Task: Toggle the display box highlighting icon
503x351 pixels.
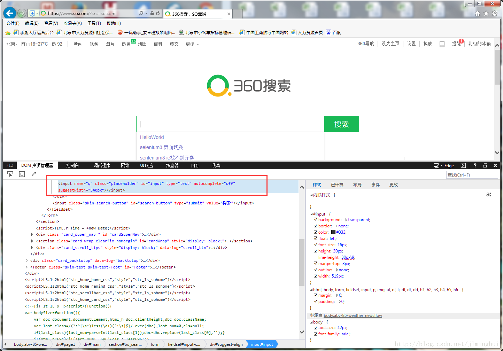Action: click(22, 174)
